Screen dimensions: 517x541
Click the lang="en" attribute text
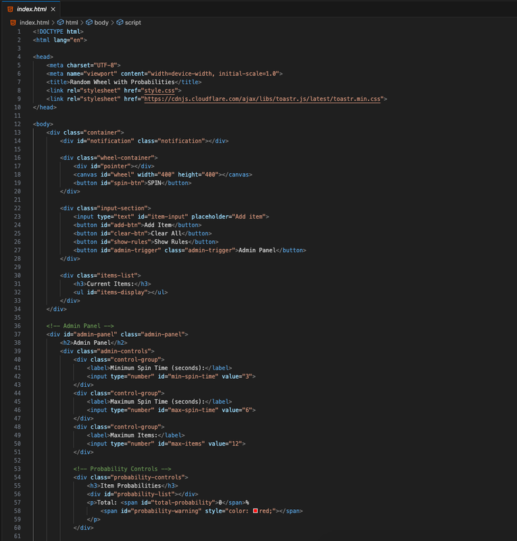(68, 40)
